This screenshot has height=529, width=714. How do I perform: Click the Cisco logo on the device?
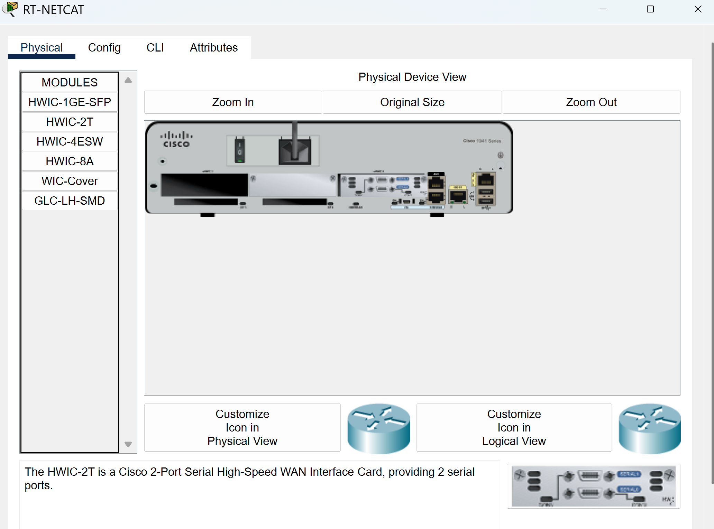(176, 140)
